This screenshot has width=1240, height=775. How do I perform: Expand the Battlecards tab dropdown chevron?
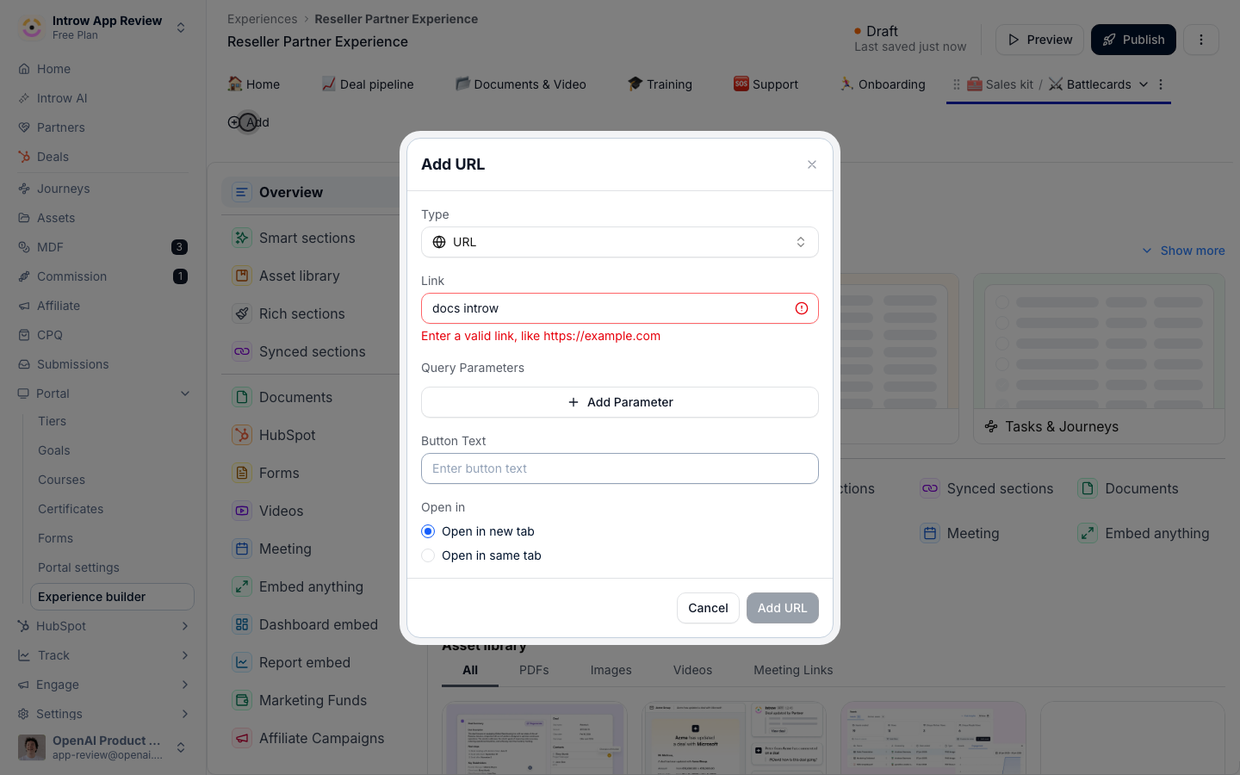click(1144, 84)
